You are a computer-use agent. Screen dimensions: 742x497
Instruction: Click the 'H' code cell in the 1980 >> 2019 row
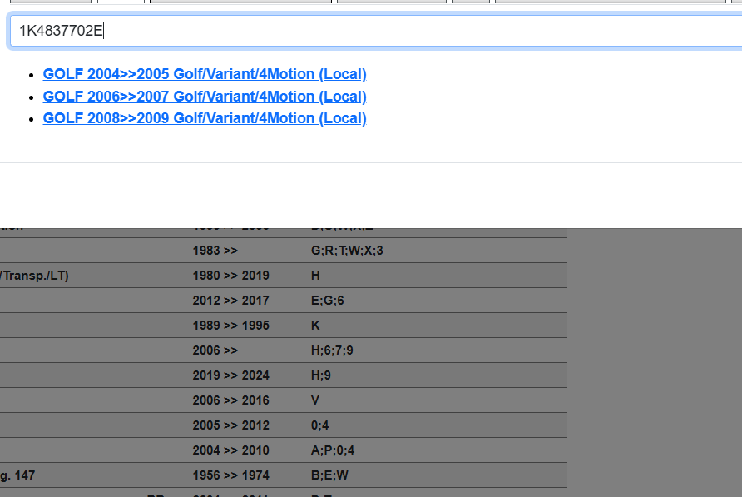pyautogui.click(x=315, y=276)
